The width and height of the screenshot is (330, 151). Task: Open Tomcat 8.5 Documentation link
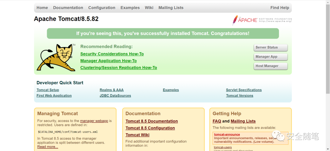(x=152, y=121)
